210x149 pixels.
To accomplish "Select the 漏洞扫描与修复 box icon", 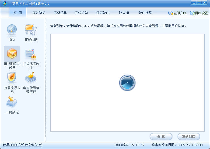I will coord(12,53).
